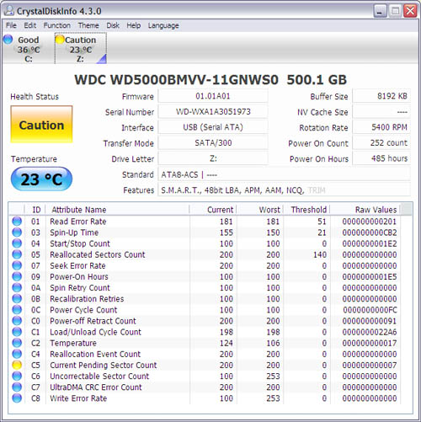Click yellow icon of Current Pending Sector Count
The width and height of the screenshot is (421, 422).
(17, 365)
